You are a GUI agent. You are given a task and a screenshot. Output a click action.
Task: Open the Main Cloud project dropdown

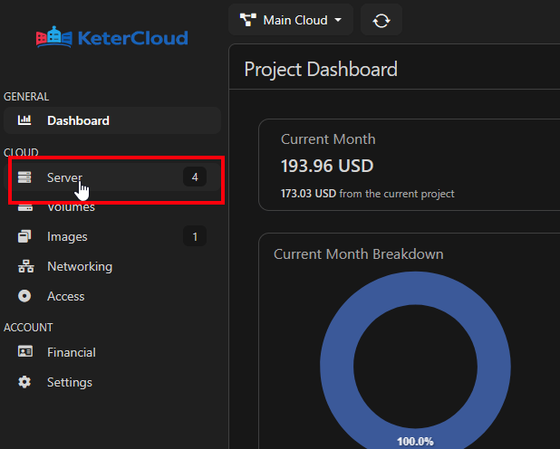pyautogui.click(x=291, y=20)
